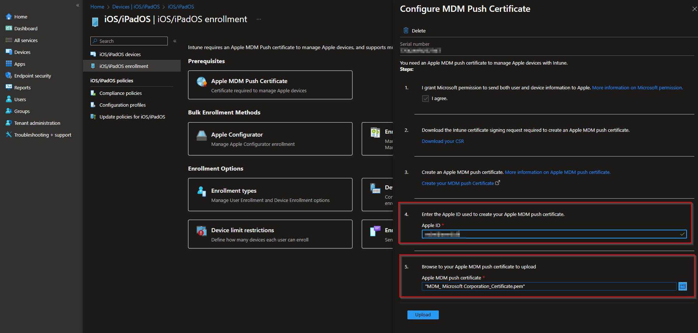The image size is (698, 333).
Task: Click the browse file icon for the push certificate
Action: (x=683, y=286)
